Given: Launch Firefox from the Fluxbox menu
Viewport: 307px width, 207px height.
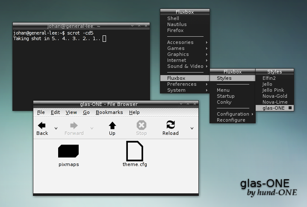Looking at the screenshot, I should pos(185,30).
